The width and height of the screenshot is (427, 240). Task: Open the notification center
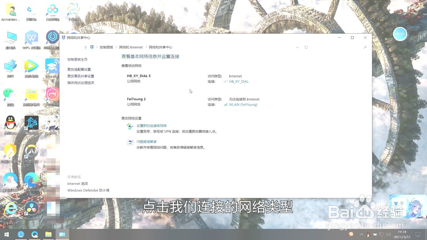[418, 234]
